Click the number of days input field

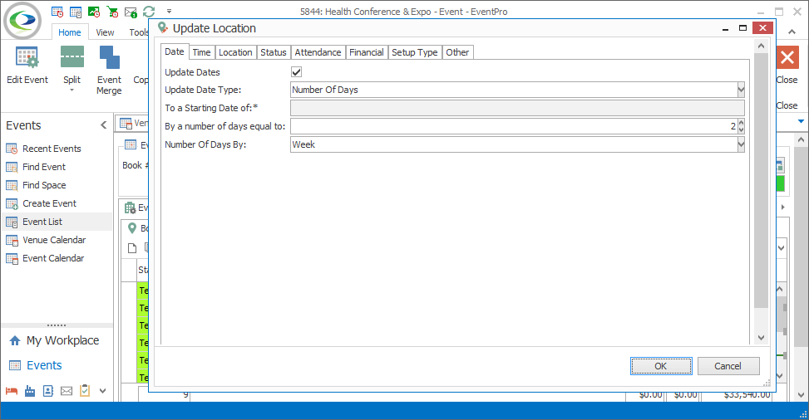point(514,126)
